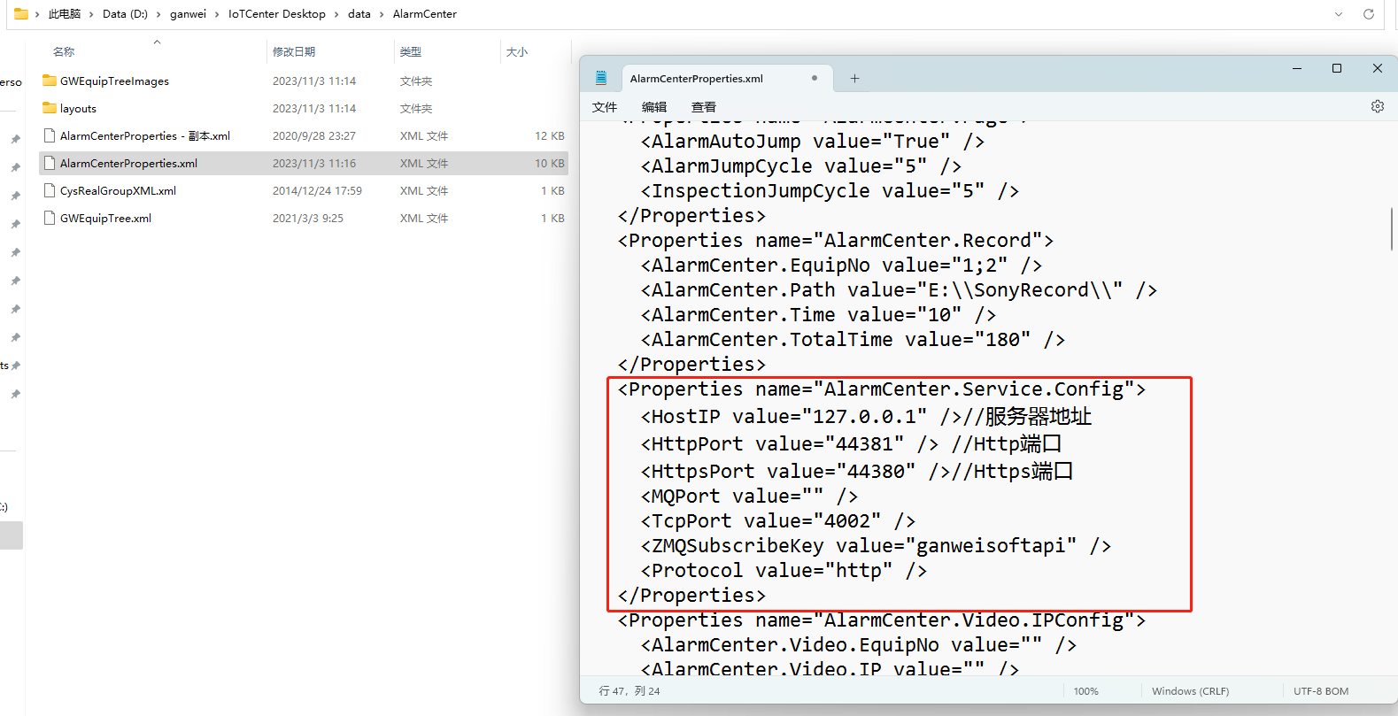This screenshot has height=716, width=1398.
Task: Expand the chevron after IoTCenter Desktop breadcrumb
Action: (336, 14)
